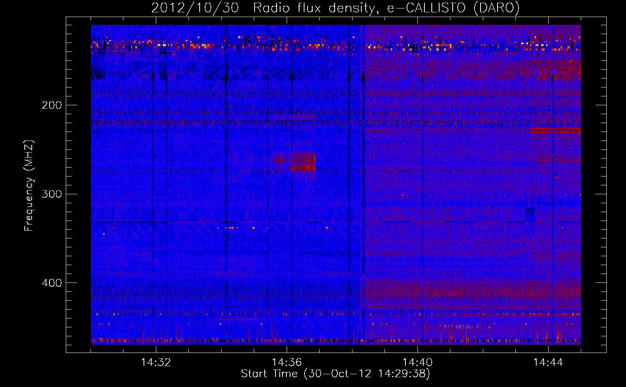Click the "Start Time (30-Oct-12 14:29:38)" x-axis label

(x=335, y=374)
